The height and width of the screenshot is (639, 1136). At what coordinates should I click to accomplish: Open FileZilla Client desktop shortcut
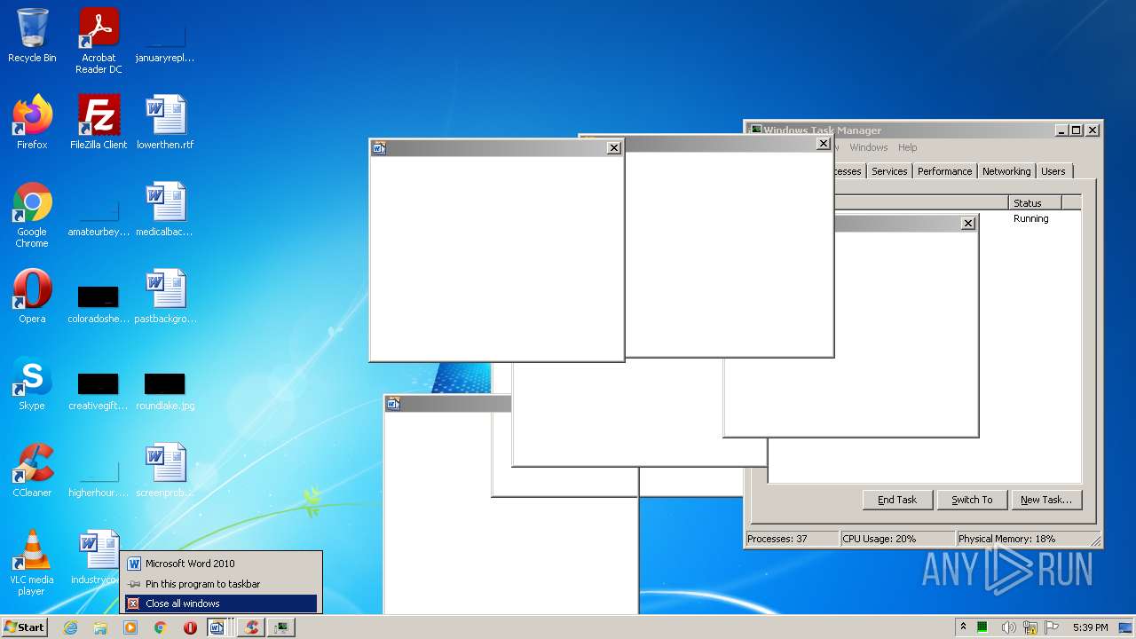(x=99, y=122)
